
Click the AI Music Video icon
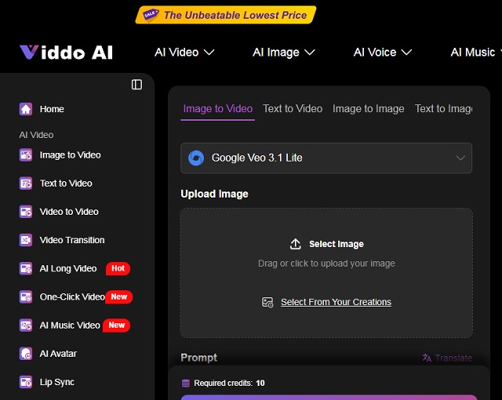[26, 325]
